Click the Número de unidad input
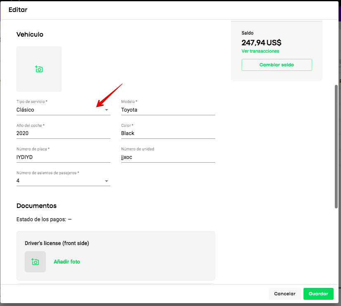341x306 pixels. point(168,157)
